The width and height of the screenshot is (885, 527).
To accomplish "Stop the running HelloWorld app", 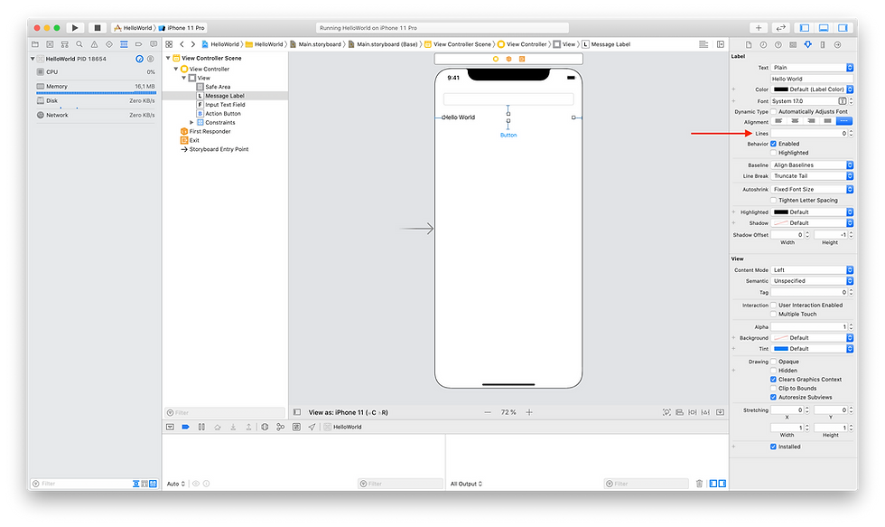I will 98,28.
